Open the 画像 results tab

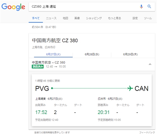coord(77,18)
